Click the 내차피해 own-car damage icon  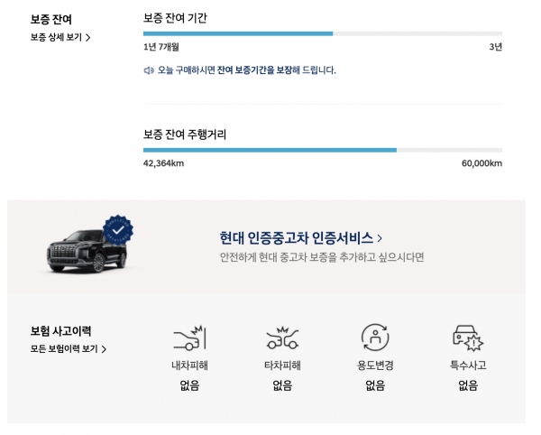[189, 338]
